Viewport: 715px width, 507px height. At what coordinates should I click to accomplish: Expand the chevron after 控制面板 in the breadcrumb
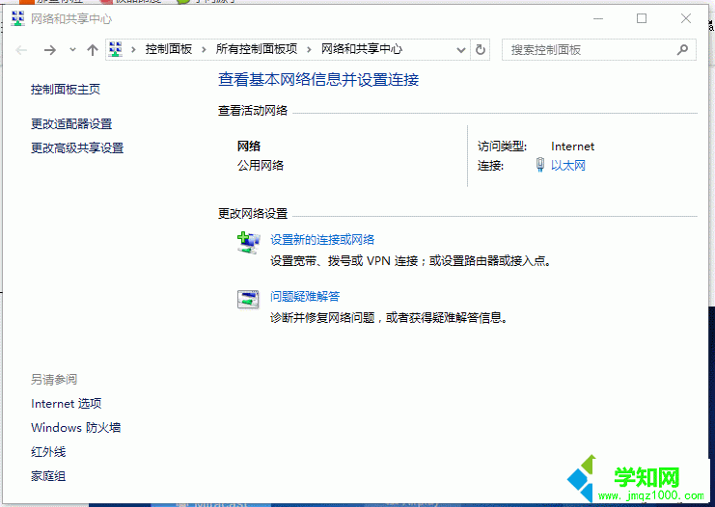[x=204, y=50]
